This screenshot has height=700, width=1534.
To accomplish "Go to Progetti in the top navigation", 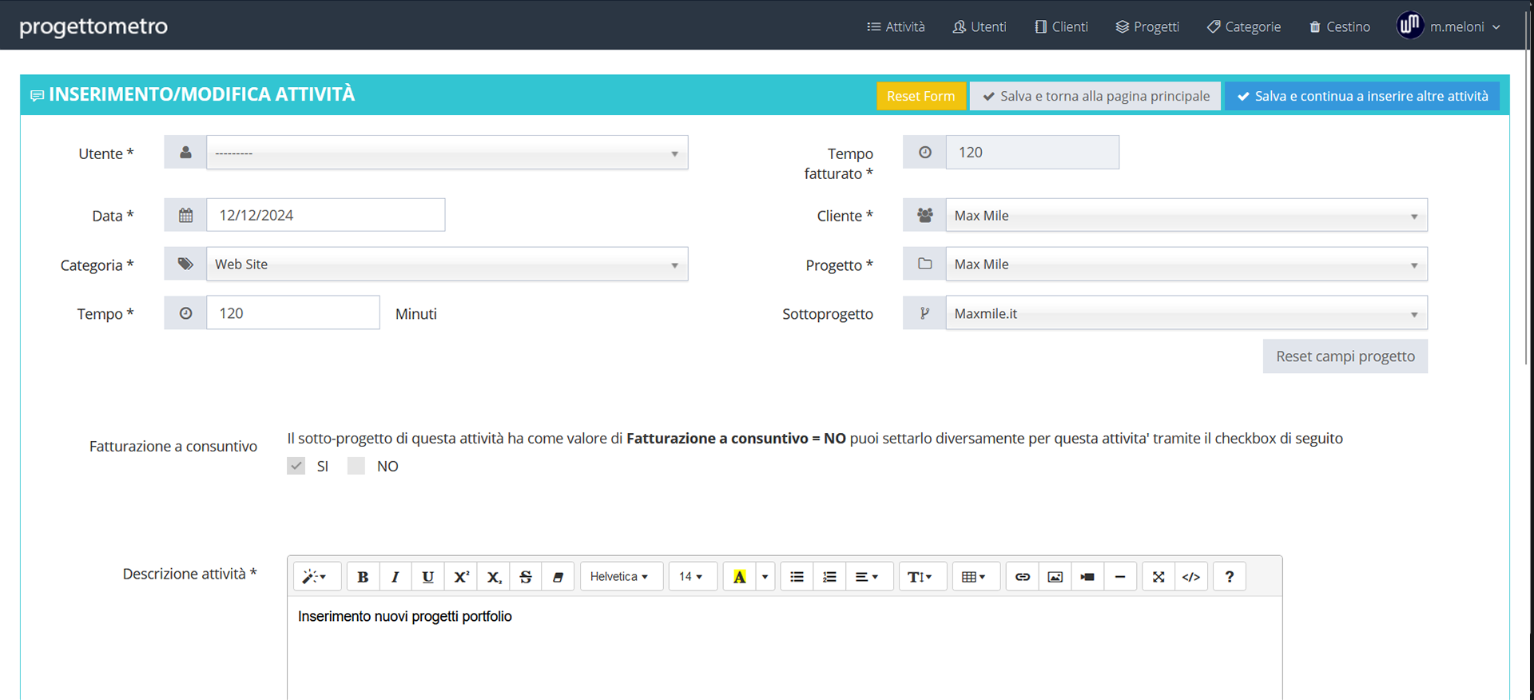I will coord(1147,27).
